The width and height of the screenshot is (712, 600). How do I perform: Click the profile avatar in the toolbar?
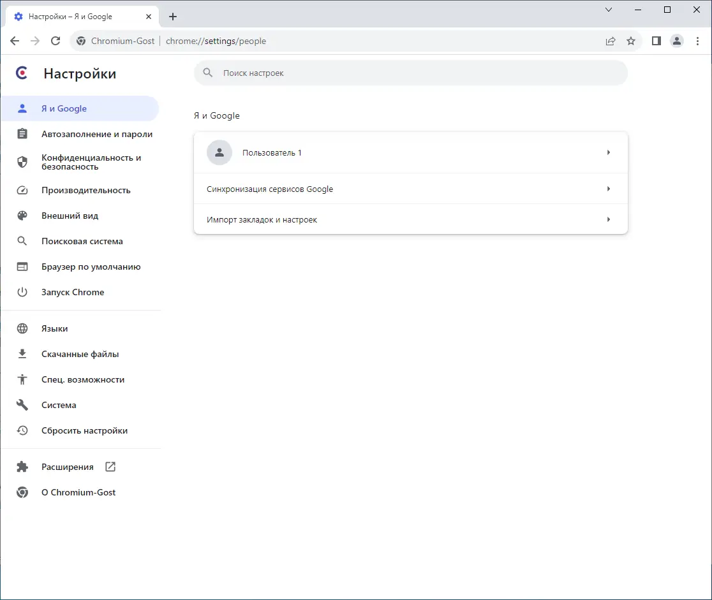tap(677, 41)
